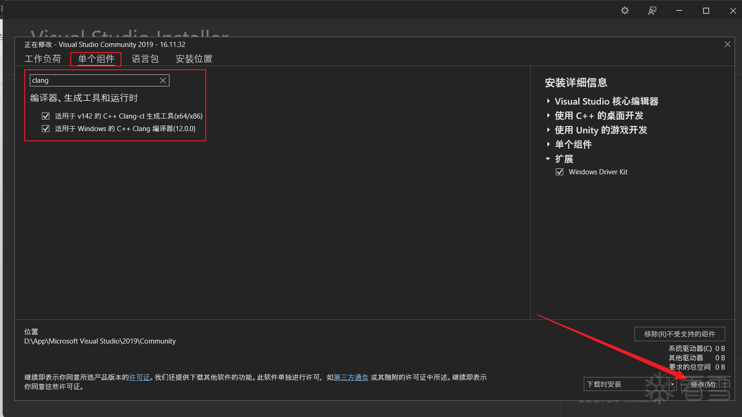742x417 pixels.
Task: Close the modify Visual Studio dialog
Action: coord(728,44)
